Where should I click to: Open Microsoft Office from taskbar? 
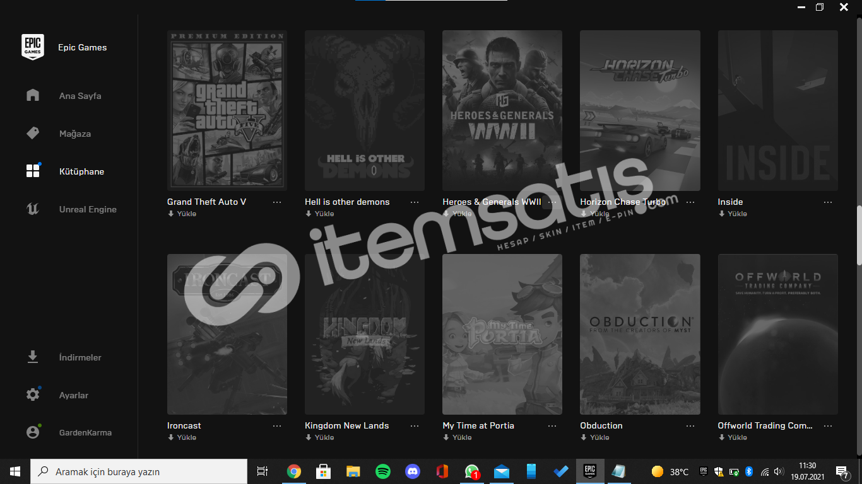click(442, 471)
